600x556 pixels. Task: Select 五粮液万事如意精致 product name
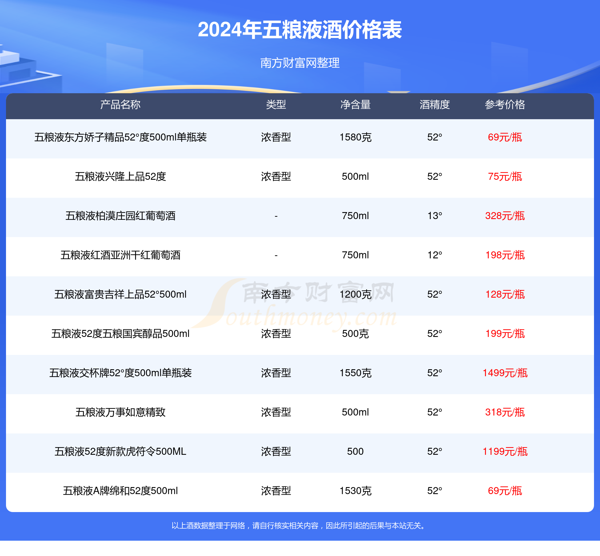pyautogui.click(x=120, y=412)
